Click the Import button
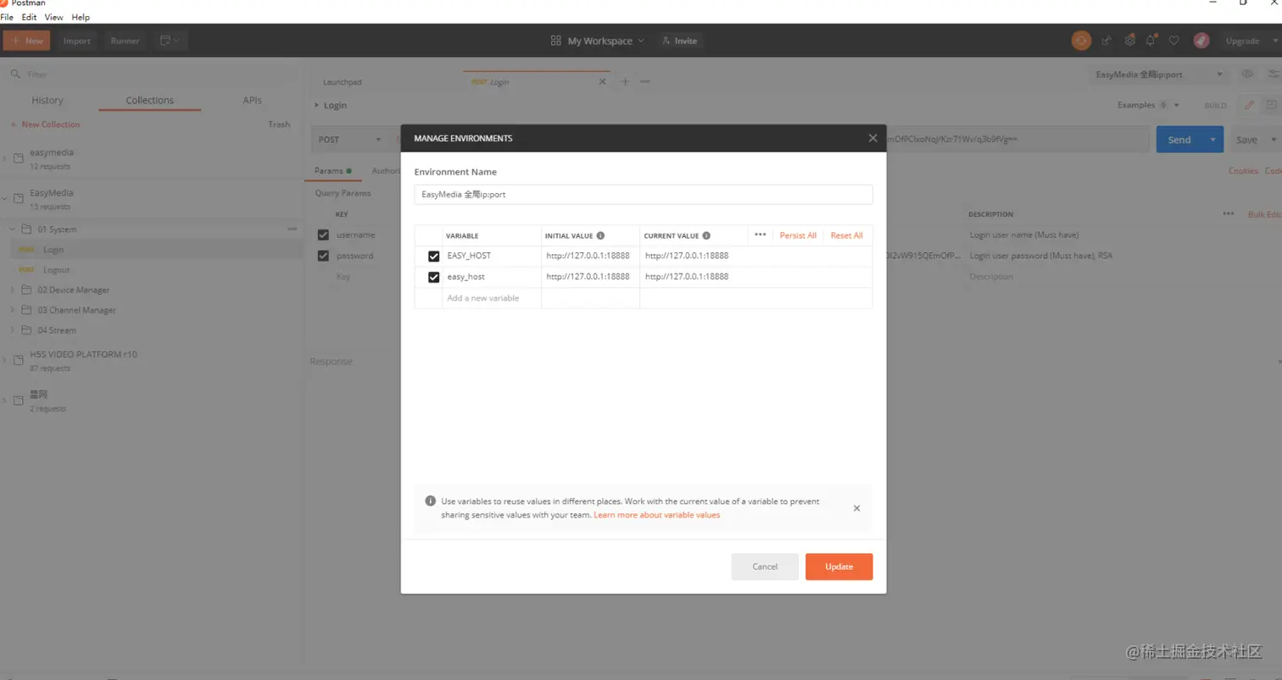1282x680 pixels. tap(76, 41)
